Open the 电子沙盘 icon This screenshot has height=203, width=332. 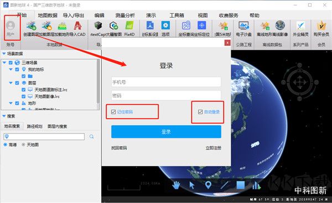[x=243, y=26]
